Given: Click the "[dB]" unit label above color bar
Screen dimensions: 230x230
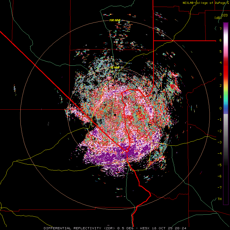Looking at the screenshot, I should pos(218,18).
